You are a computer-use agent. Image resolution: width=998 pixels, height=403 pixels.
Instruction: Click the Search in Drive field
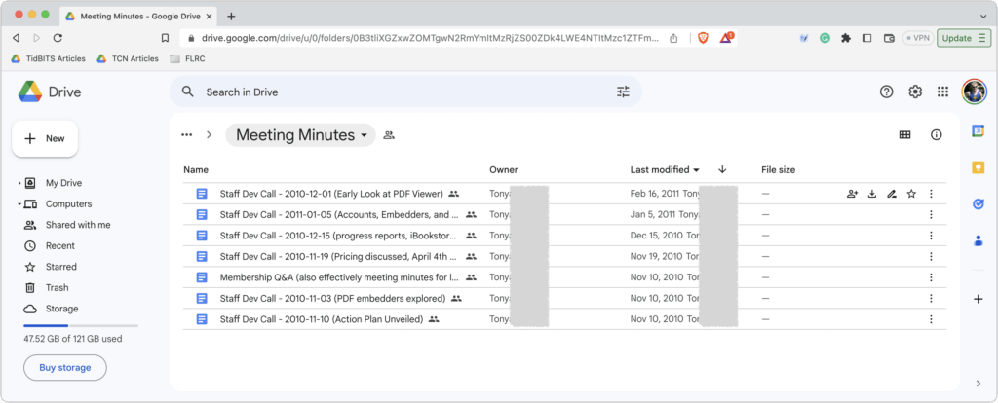390,92
